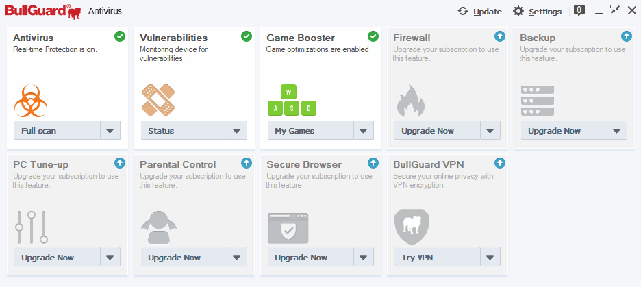
Task: Click the Game Booster WASD keys icon
Action: click(x=292, y=101)
